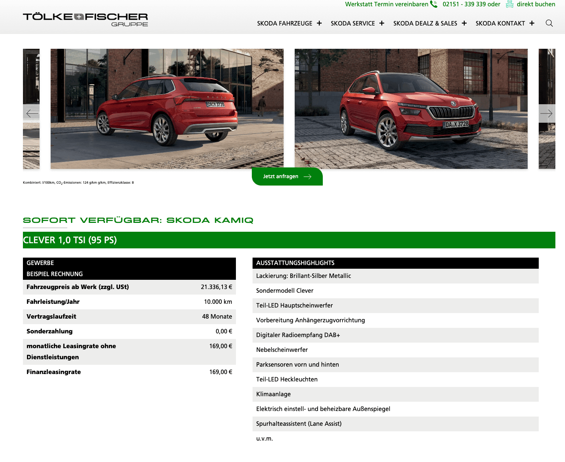Click AUSSTATTUNGSHIGHLIGHTS header
The image size is (565, 462).
point(395,263)
